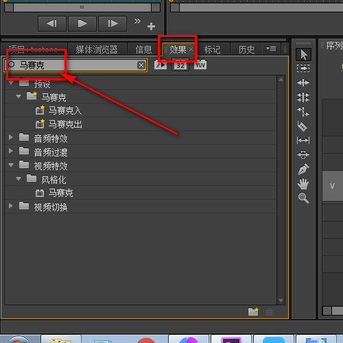Image resolution: width=343 pixels, height=343 pixels.
Task: Click program monitor zoom scroll bar
Action: 257,8
